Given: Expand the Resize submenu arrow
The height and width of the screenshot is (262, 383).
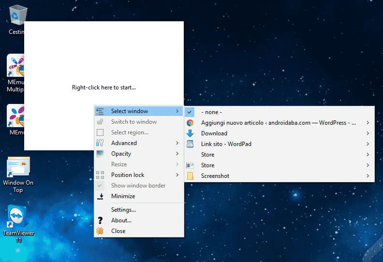Looking at the screenshot, I should 177,164.
